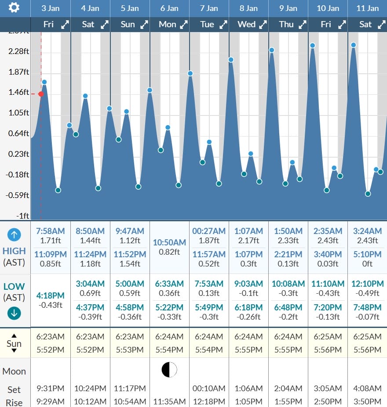
Task: Expand the Saturday 4 Jan tide chart
Action: pyautogui.click(x=105, y=25)
